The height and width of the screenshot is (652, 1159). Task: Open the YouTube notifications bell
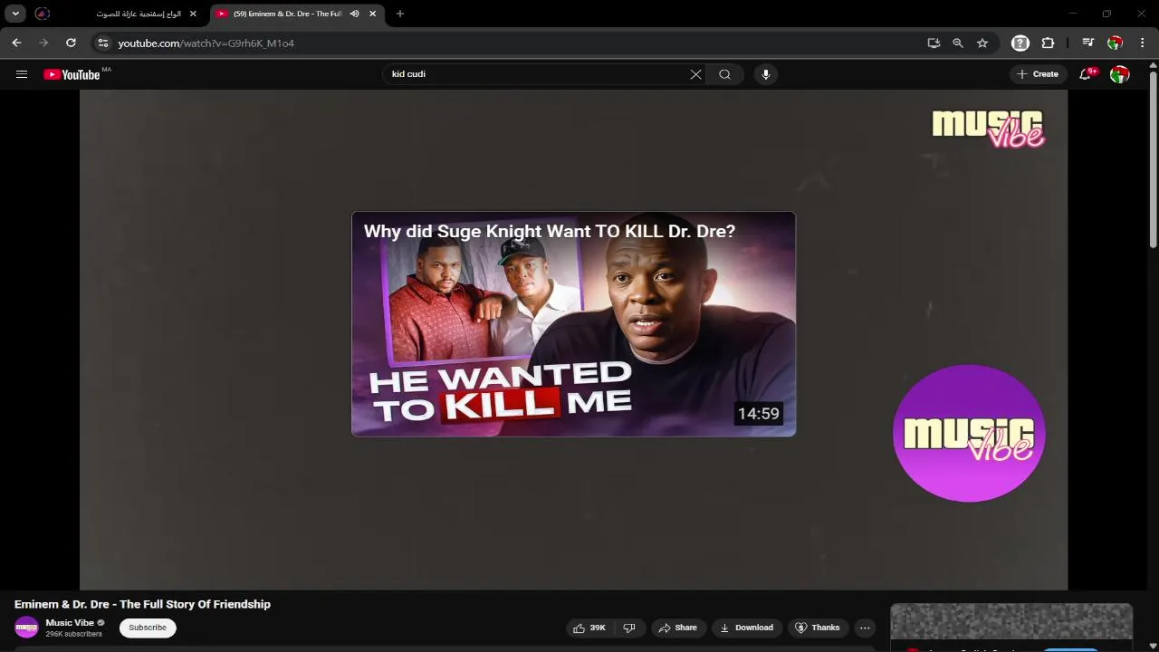(1085, 74)
